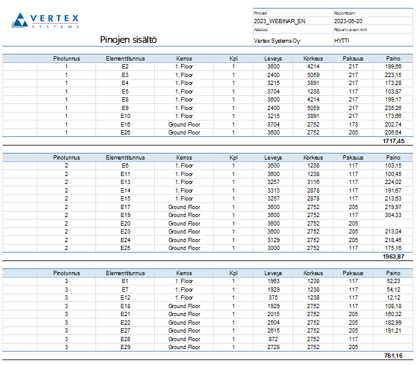Select element E12 in stack 3

click(125, 298)
